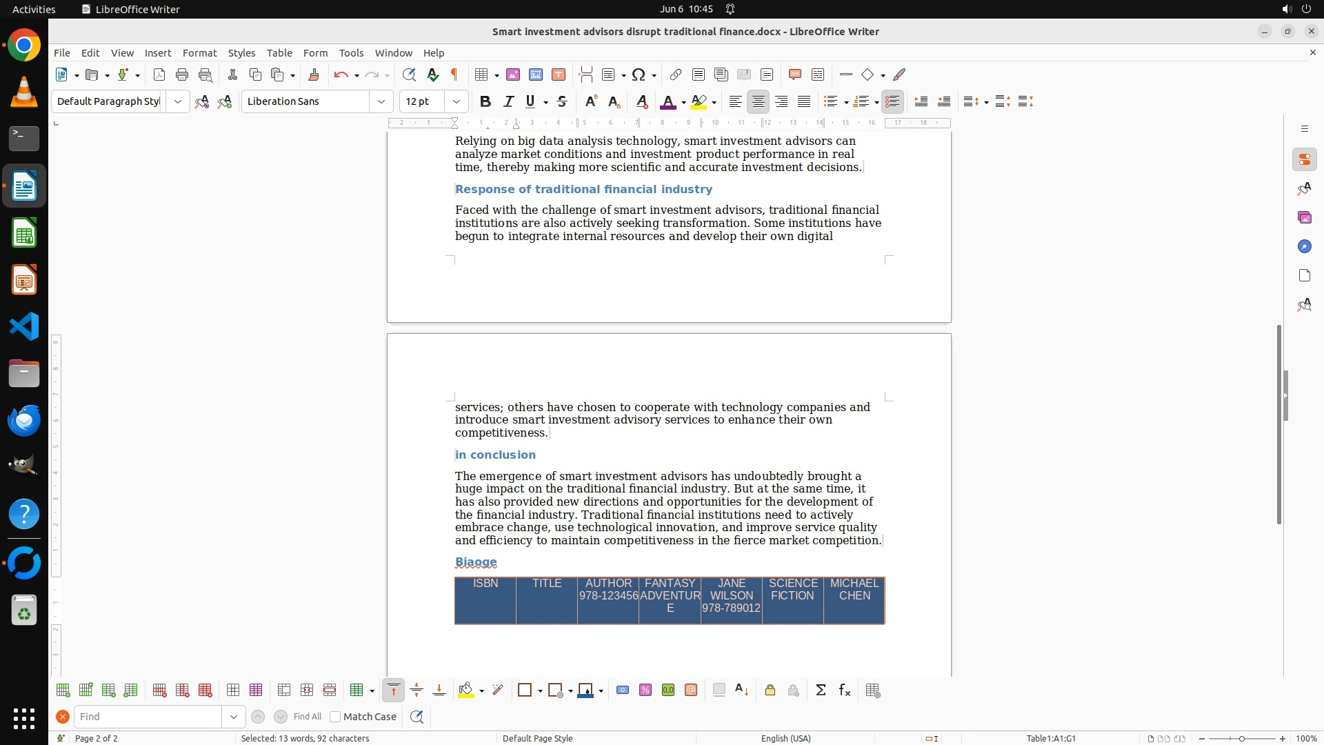The width and height of the screenshot is (1324, 745).
Task: Click the Bold formatting icon
Action: (x=485, y=101)
